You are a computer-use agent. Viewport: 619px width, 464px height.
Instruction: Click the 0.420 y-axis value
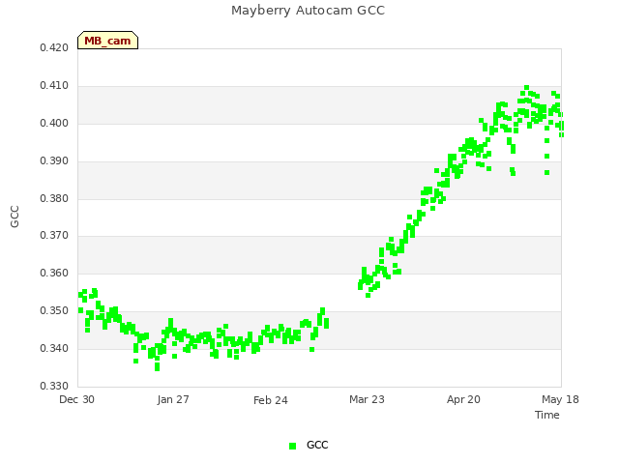tap(54, 48)
